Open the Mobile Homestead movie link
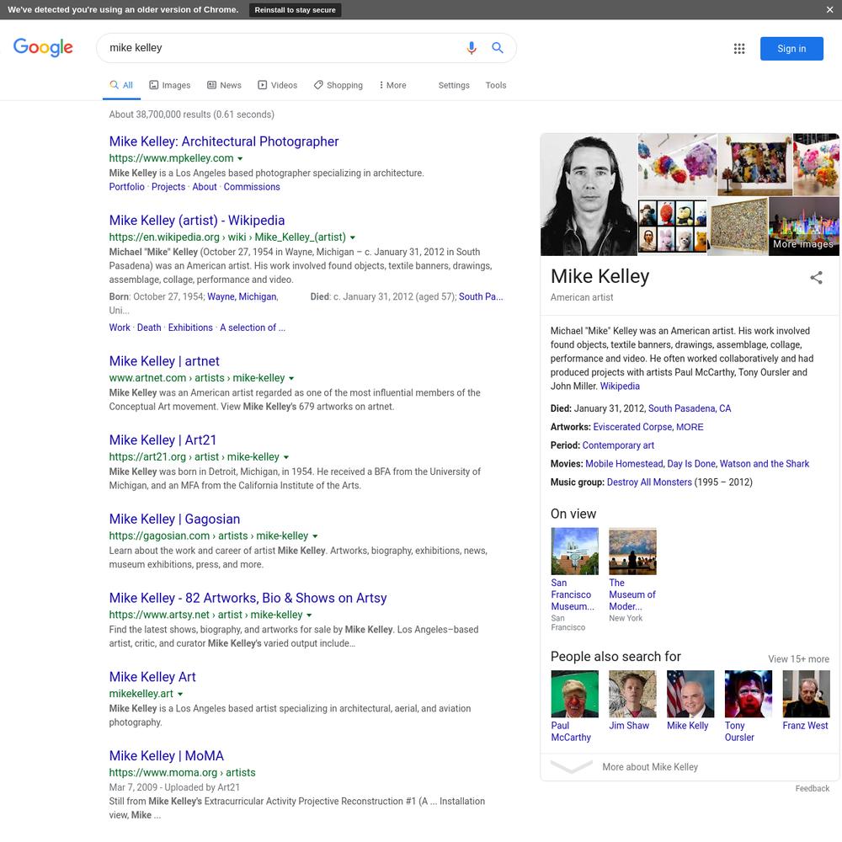This screenshot has height=842, width=842. (x=624, y=463)
